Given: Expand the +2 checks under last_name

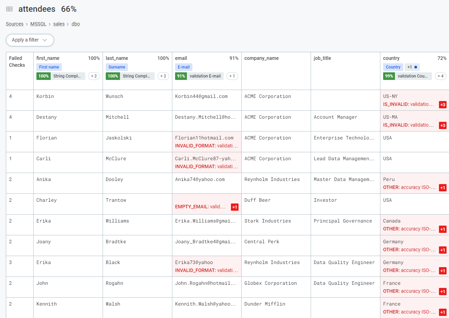Looking at the screenshot, I should pyautogui.click(x=163, y=76).
